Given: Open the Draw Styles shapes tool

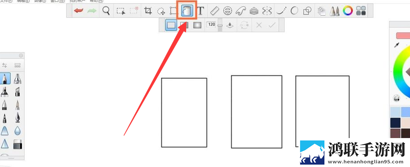Looking at the screenshot, I should [307, 11].
